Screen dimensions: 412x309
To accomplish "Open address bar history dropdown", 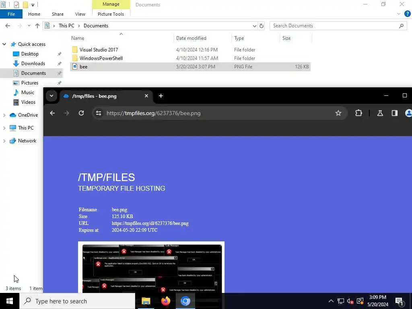I will pos(254,26).
